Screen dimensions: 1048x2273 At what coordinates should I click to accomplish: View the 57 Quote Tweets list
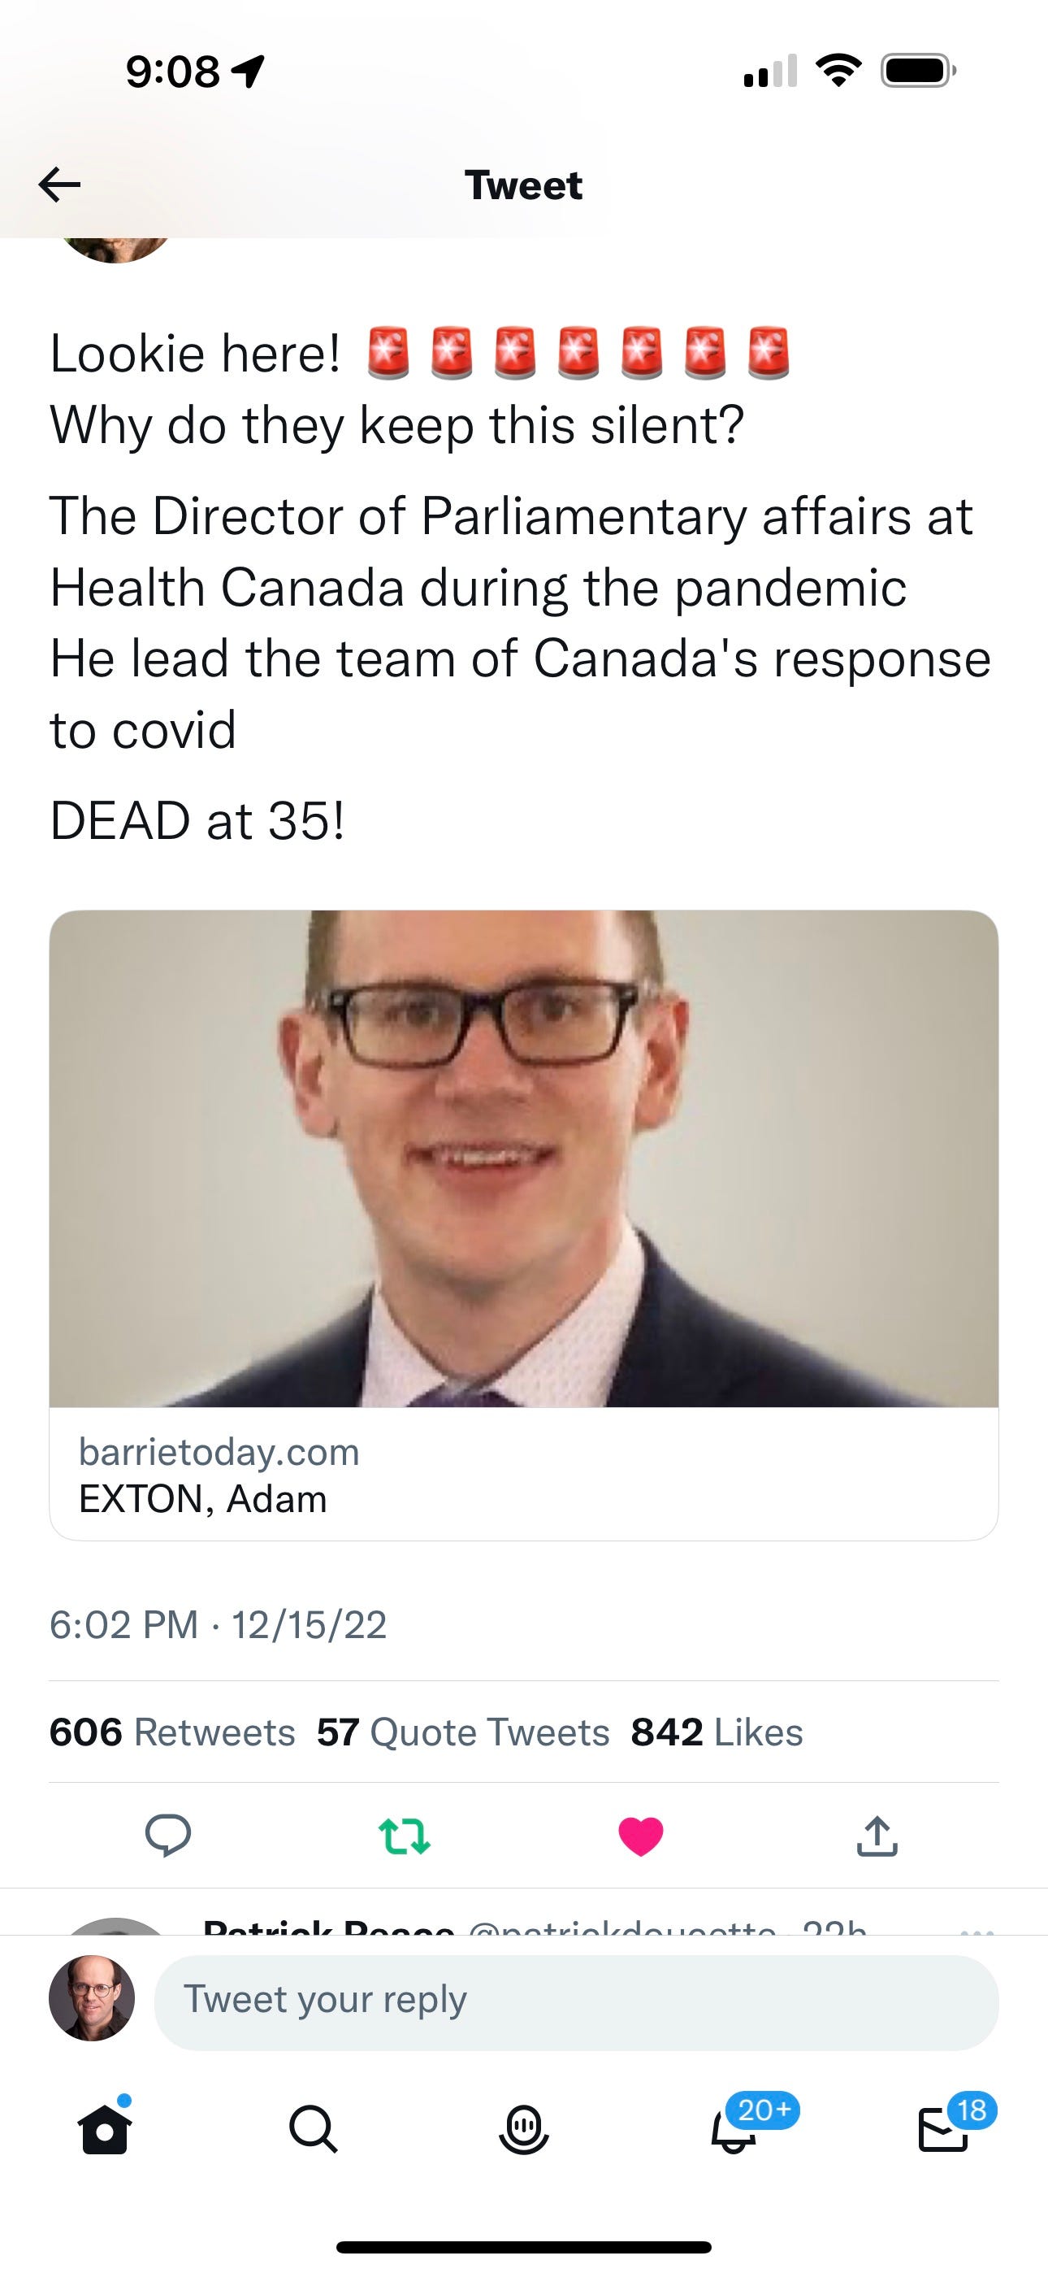pos(463,1732)
